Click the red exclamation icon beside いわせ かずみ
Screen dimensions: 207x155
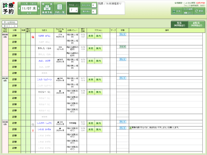click(x=33, y=130)
